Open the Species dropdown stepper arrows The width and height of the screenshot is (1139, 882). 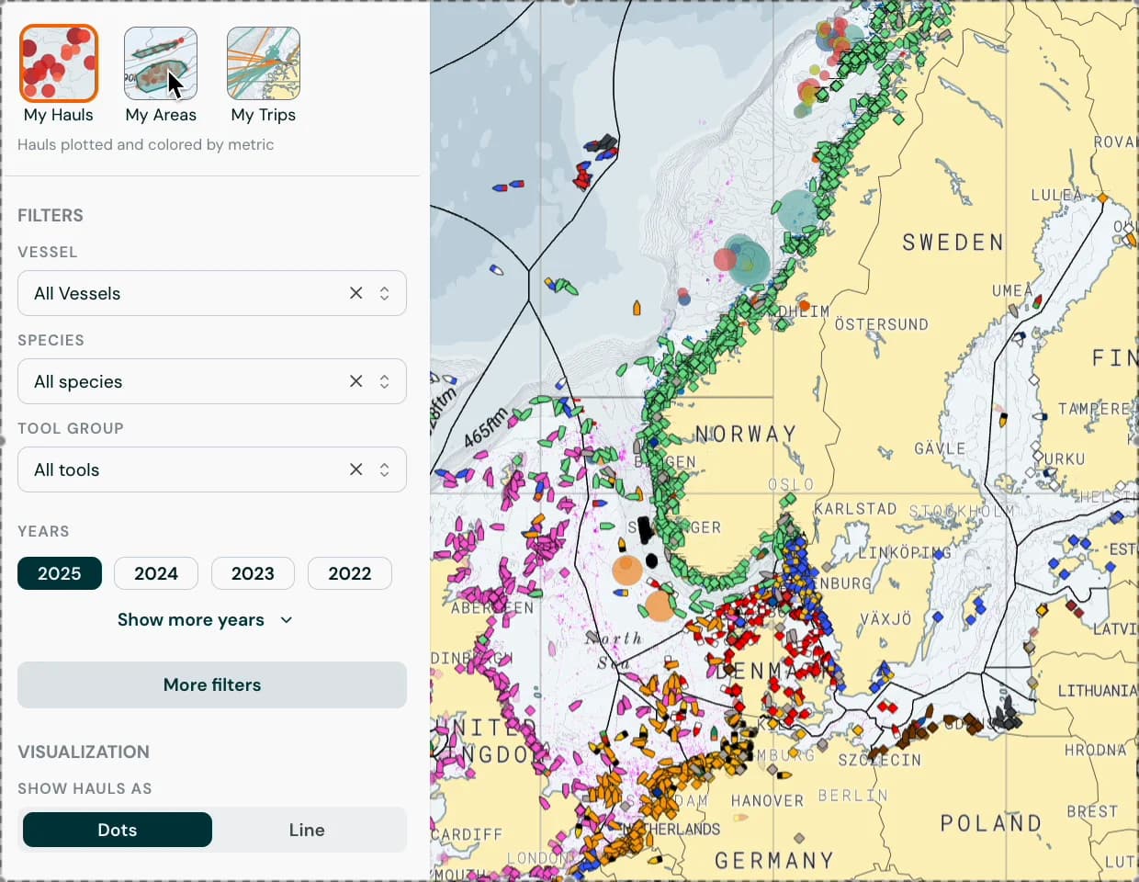click(385, 381)
